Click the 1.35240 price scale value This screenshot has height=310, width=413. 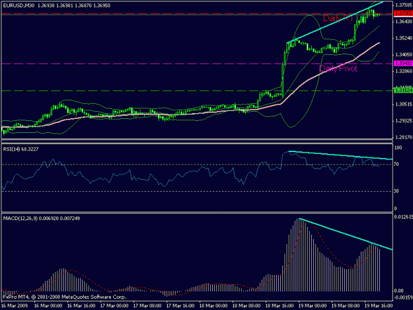point(404,38)
